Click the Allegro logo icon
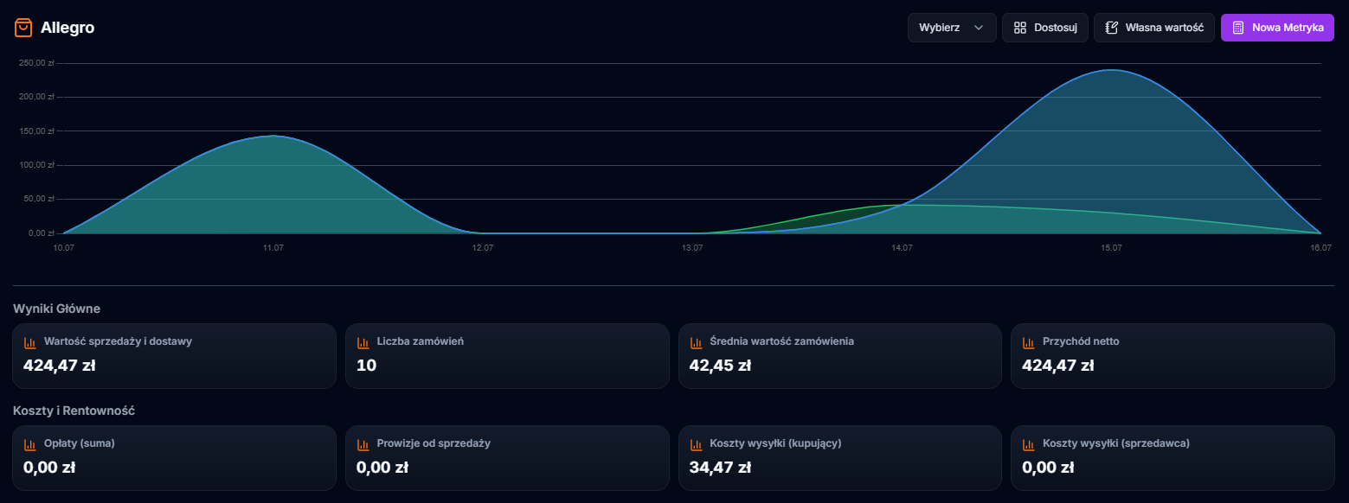This screenshot has height=503, width=1349. [22, 27]
